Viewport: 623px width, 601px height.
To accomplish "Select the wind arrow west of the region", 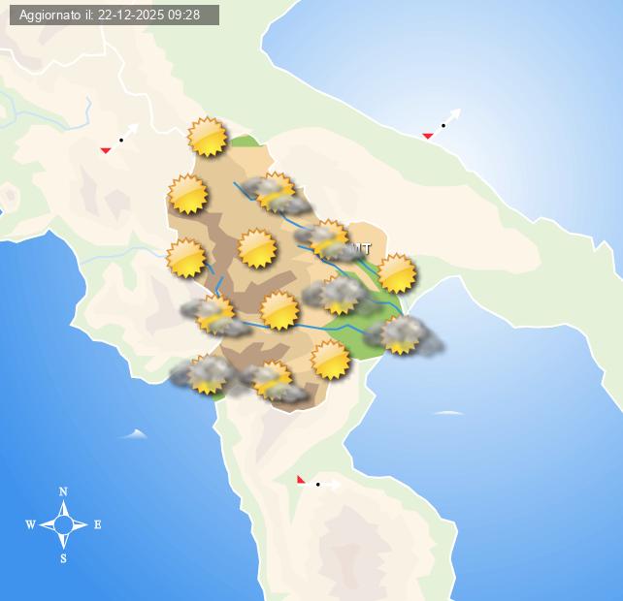I will click(119, 139).
